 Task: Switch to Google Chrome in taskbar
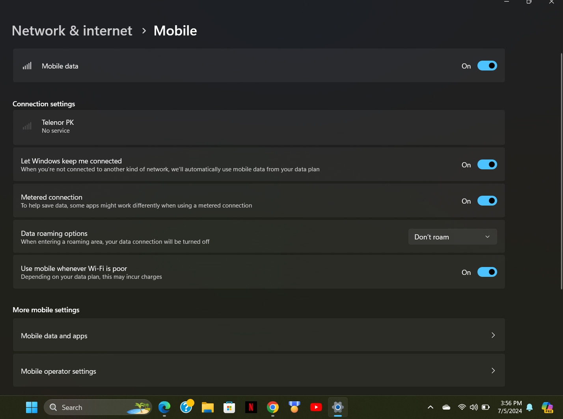[x=273, y=407]
